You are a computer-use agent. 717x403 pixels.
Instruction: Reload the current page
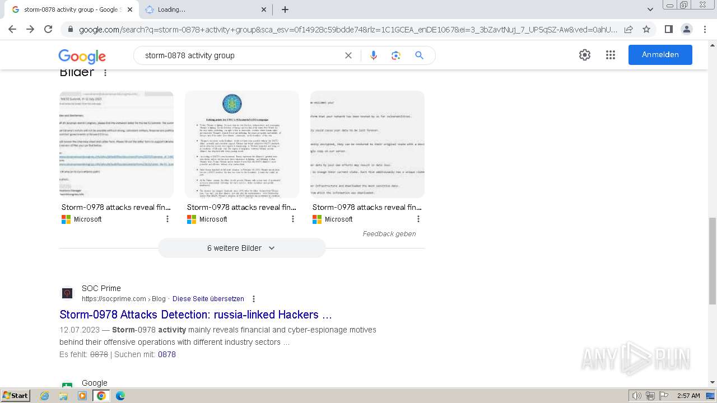coord(48,29)
